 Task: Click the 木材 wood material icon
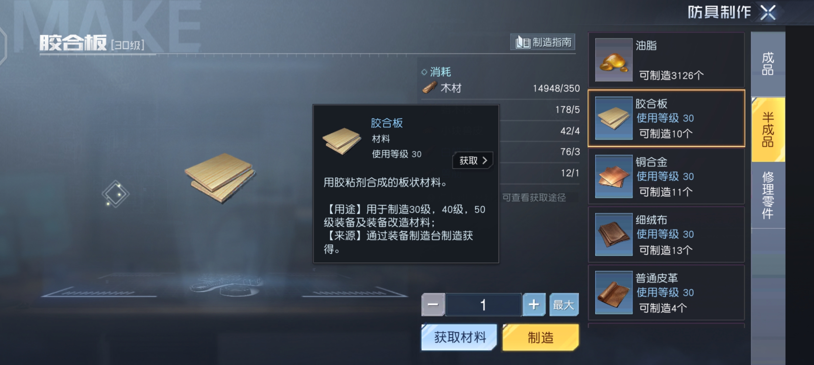pos(430,88)
